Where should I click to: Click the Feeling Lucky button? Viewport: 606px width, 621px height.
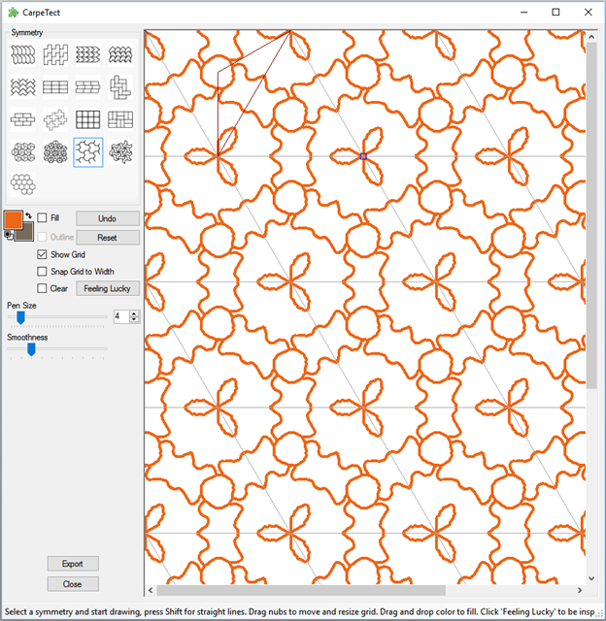(x=108, y=288)
